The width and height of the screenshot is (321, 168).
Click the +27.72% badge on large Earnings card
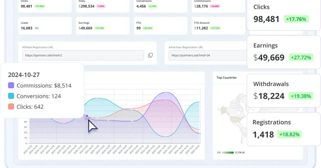301,58
